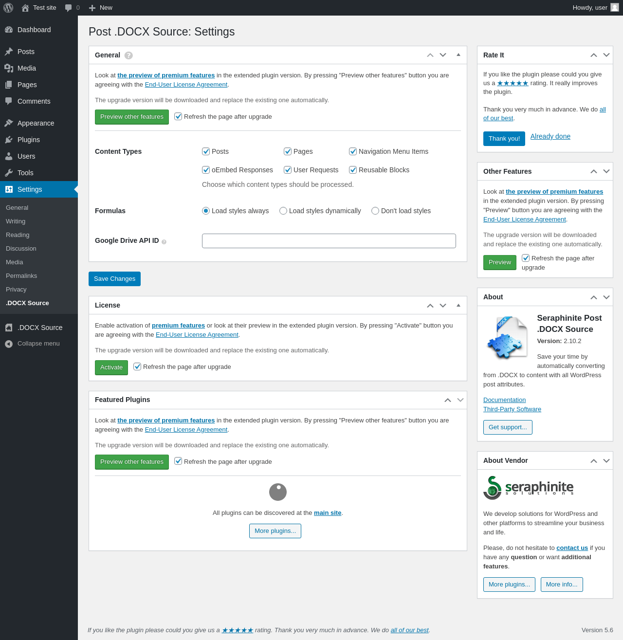Screen dimensions: 623x640
Task: Click the Google Drive API ID help icon
Action: pos(164,242)
